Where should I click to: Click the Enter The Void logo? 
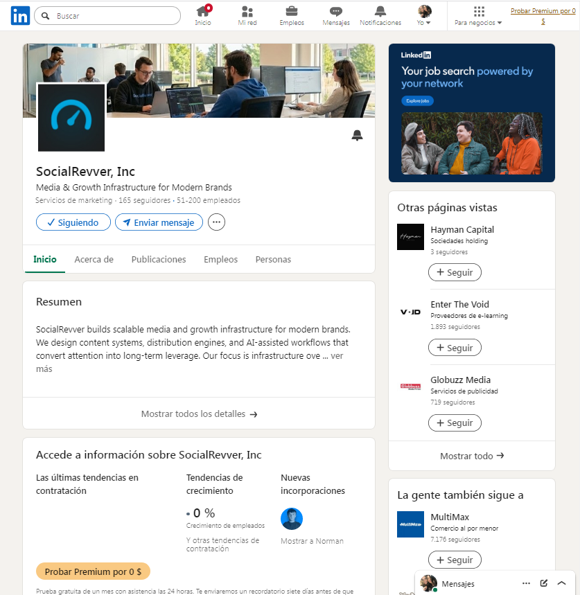pos(410,312)
